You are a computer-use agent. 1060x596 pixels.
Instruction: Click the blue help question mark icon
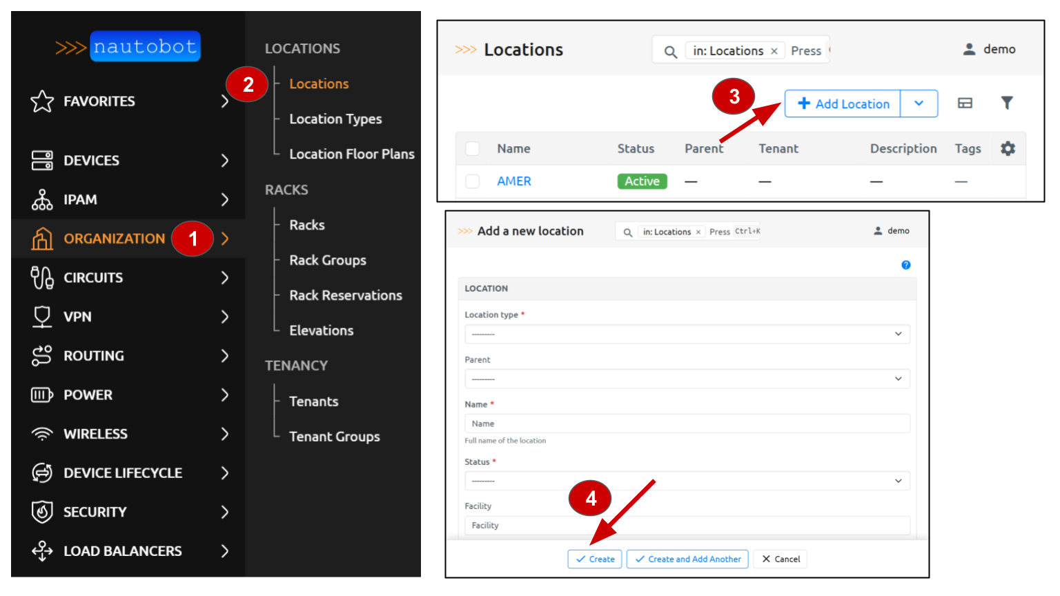(x=905, y=265)
